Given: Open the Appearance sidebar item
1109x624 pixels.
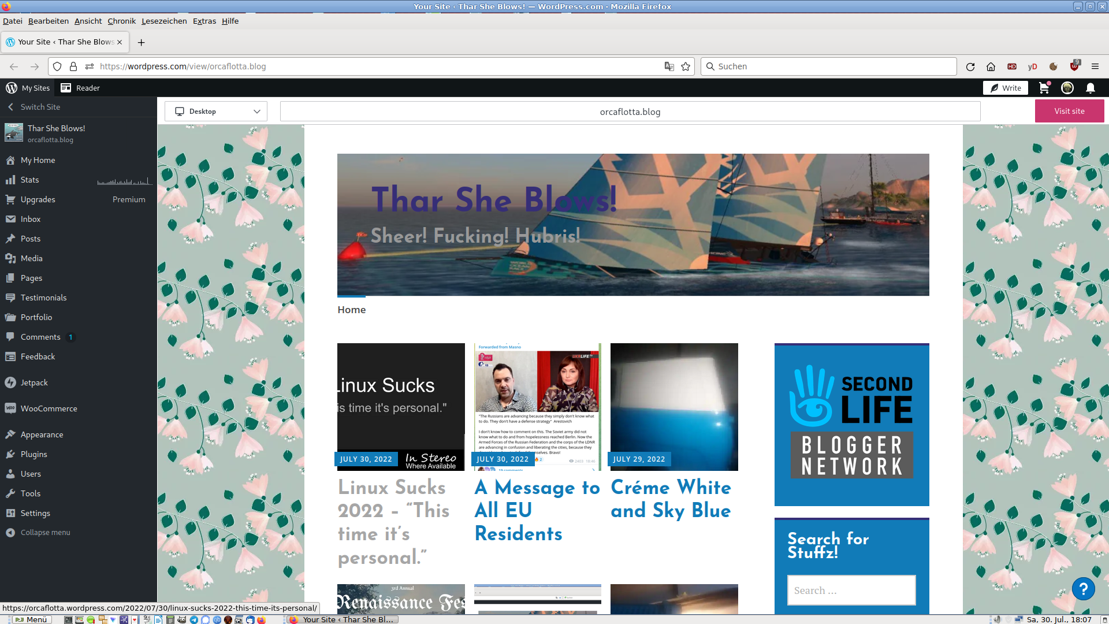Looking at the screenshot, I should point(42,434).
